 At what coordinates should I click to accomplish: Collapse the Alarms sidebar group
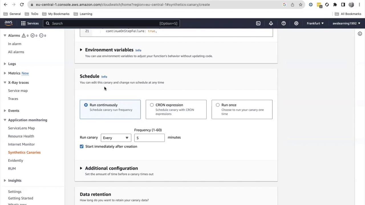(x=5, y=35)
